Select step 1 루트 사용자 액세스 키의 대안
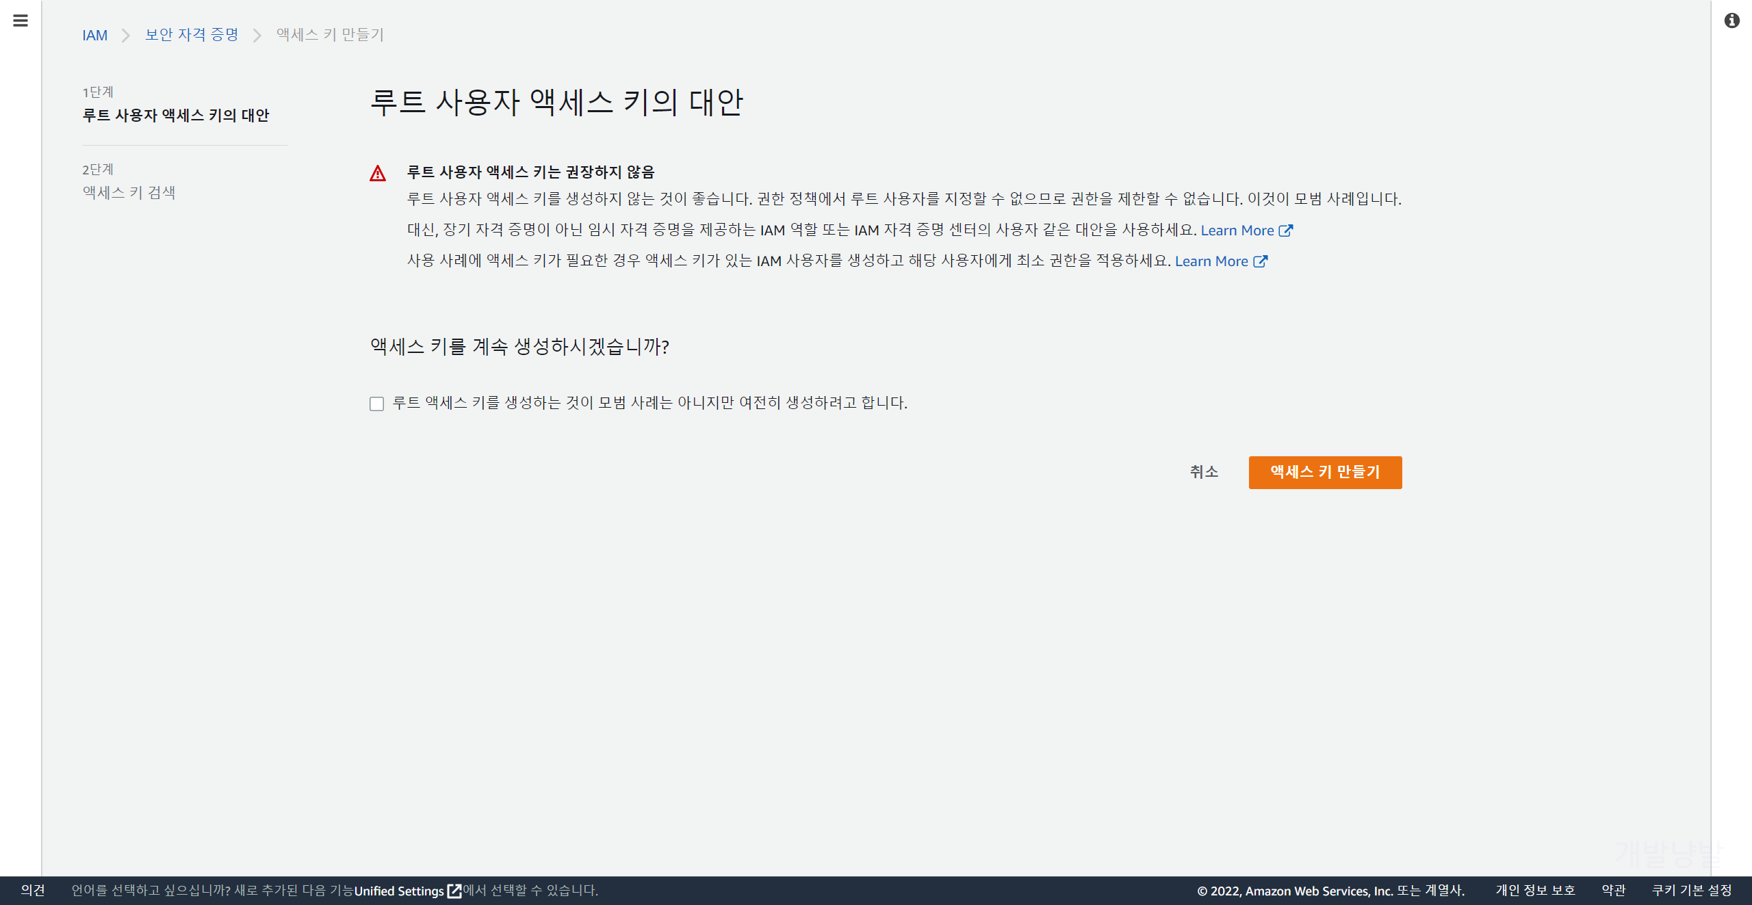This screenshot has height=905, width=1752. (176, 116)
